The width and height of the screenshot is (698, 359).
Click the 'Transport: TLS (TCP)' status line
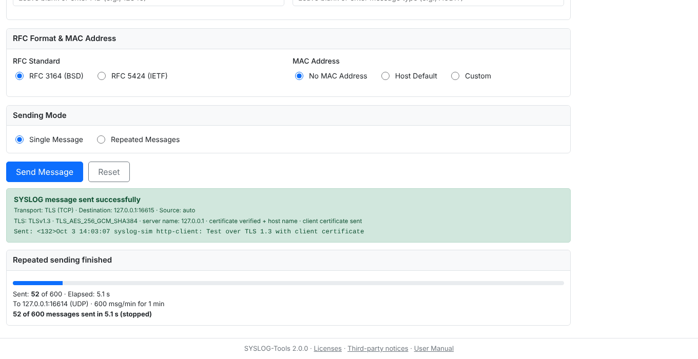click(x=105, y=210)
